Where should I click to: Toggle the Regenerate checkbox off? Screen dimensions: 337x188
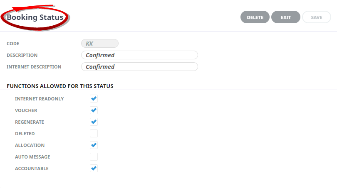[94, 122]
